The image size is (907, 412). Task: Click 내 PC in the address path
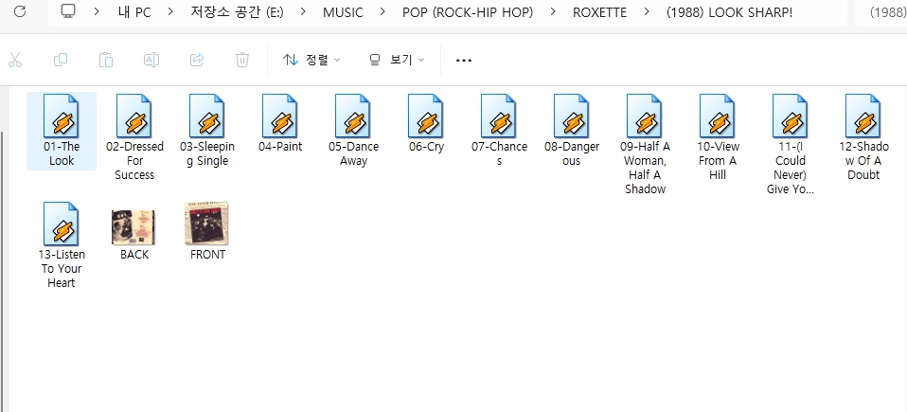pyautogui.click(x=134, y=12)
